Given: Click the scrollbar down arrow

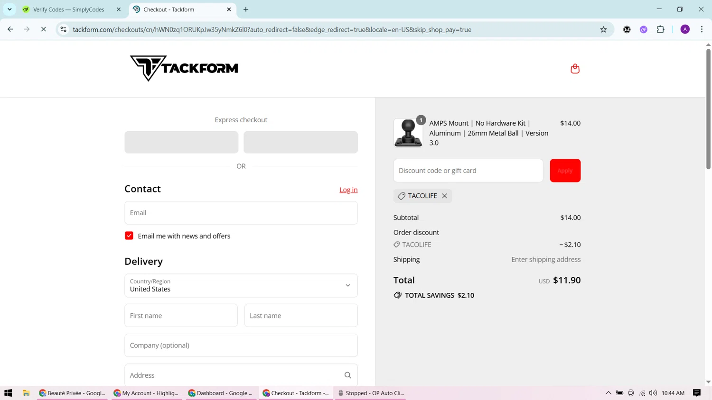Looking at the screenshot, I should click(x=708, y=382).
